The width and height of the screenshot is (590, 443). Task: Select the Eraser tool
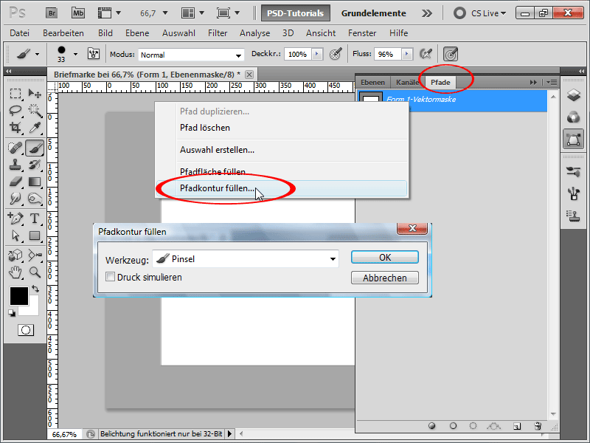[x=15, y=182]
